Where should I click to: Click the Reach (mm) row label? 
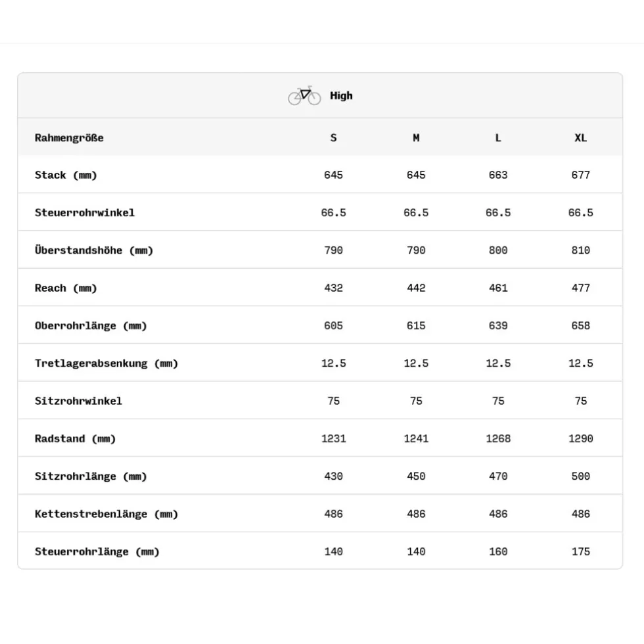[x=66, y=288]
